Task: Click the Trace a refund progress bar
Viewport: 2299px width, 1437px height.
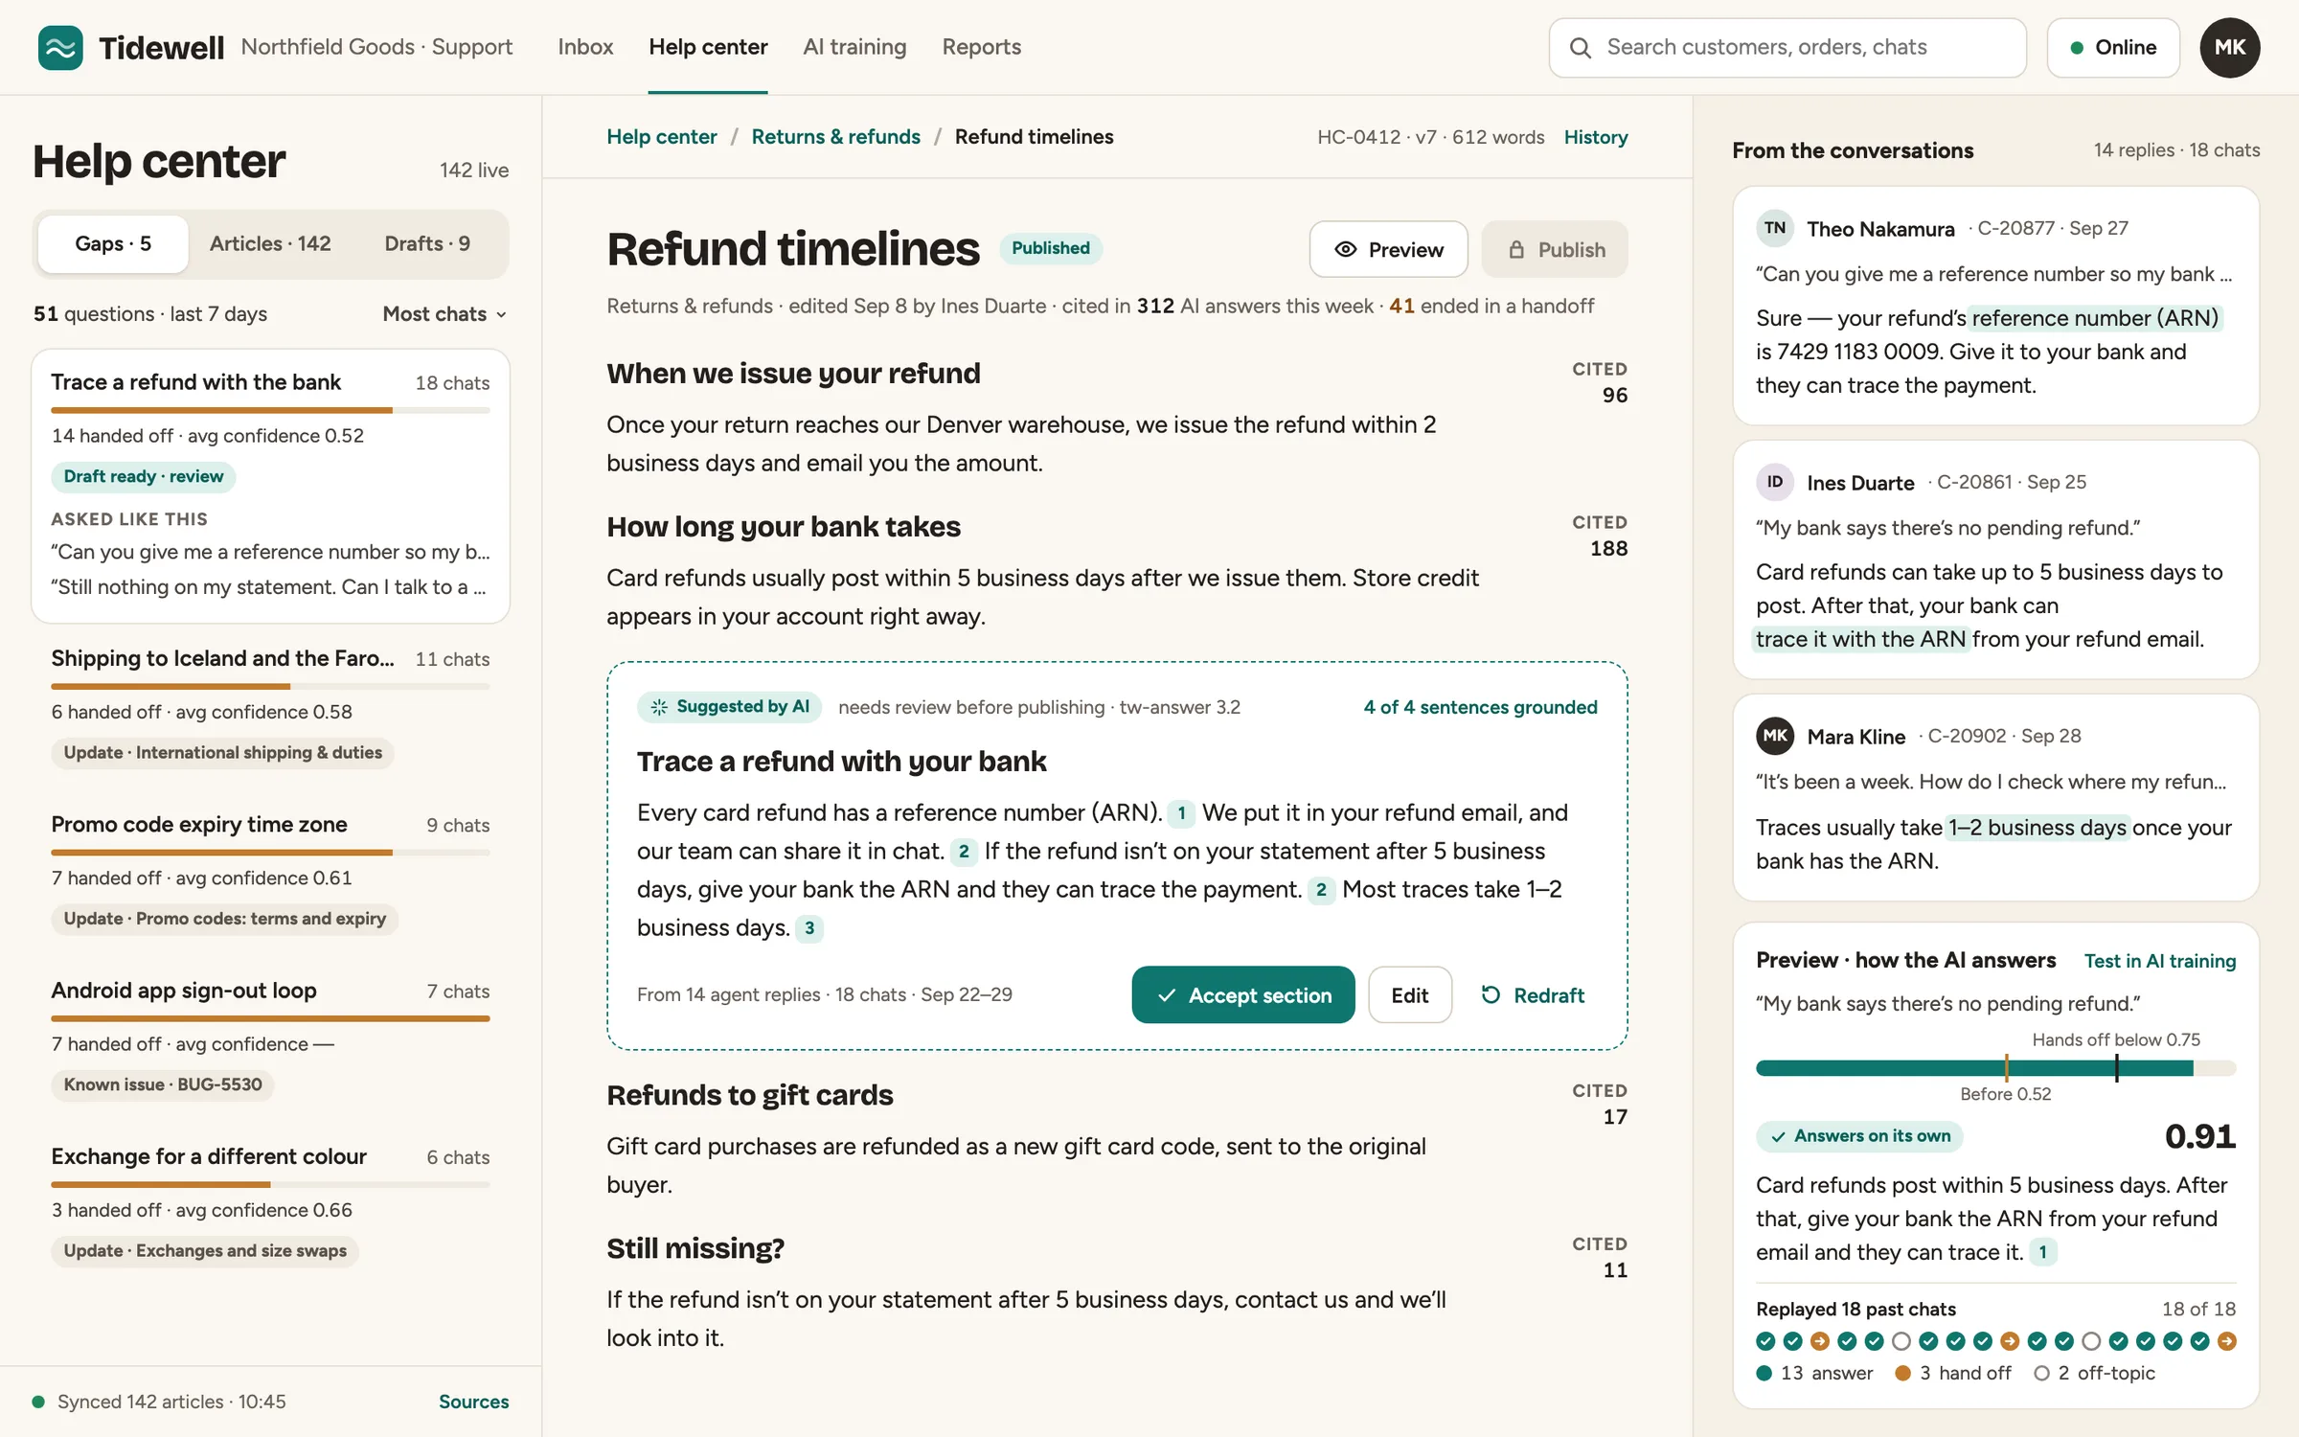Action: pos(270,410)
